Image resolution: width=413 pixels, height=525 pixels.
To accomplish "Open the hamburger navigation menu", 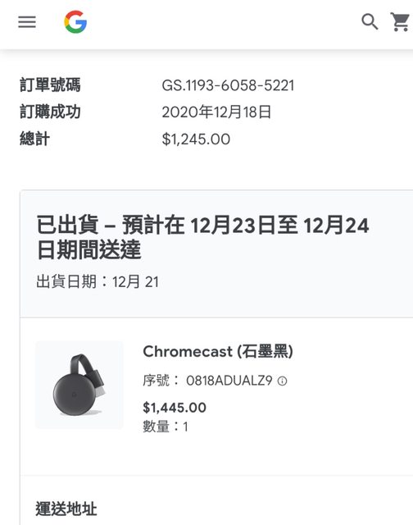I will coord(27,22).
